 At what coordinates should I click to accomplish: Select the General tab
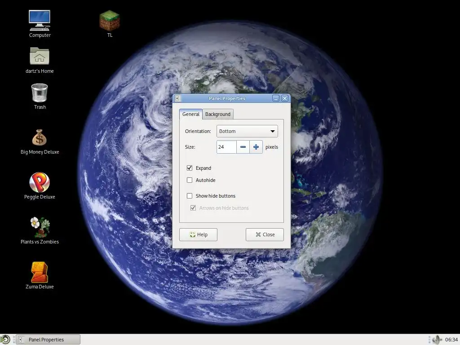point(190,114)
